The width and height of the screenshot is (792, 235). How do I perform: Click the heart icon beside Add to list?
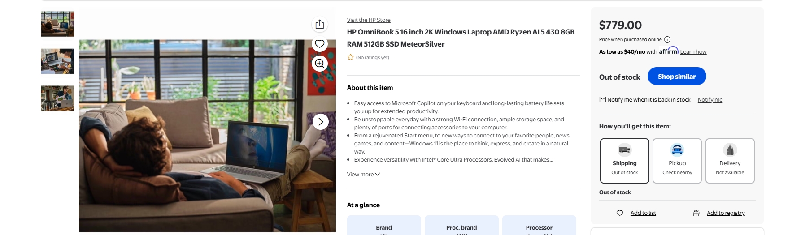(620, 213)
